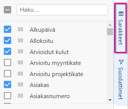Toggle the select-all indeterminate checkbox
This screenshot has height=109, width=128.
8,10
